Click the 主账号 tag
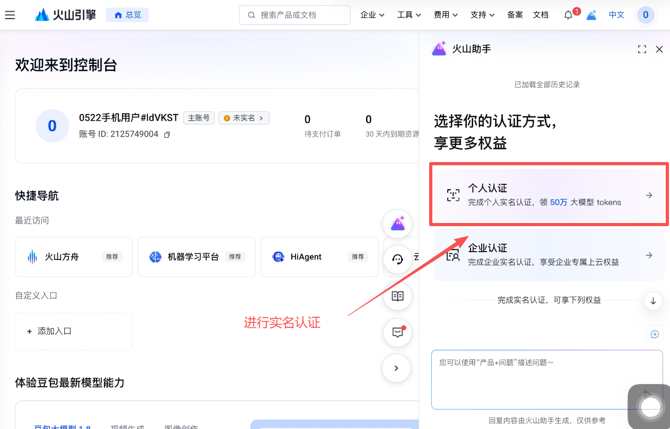Screen dimensions: 670x429 [199, 118]
